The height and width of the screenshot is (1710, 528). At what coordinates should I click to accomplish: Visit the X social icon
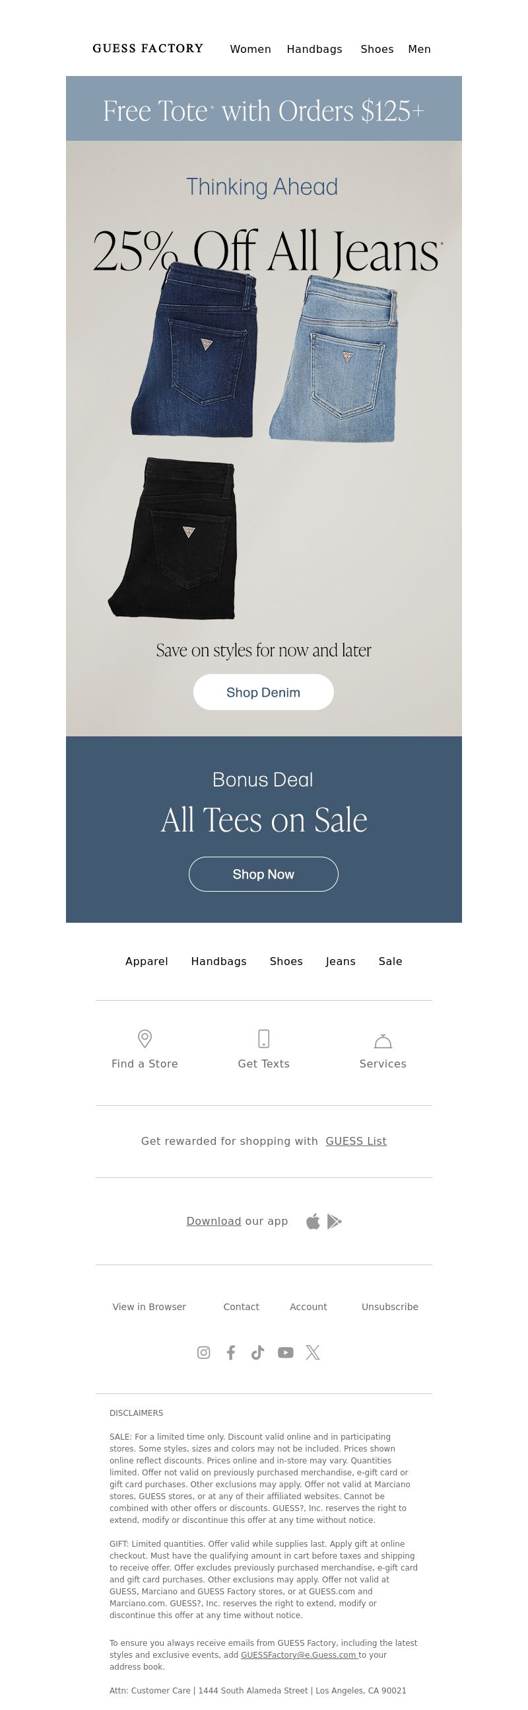(313, 1352)
